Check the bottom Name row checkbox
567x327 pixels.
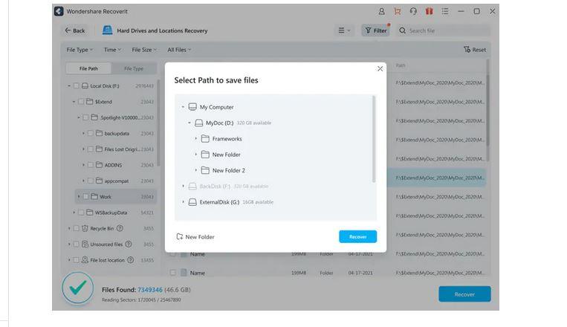point(173,273)
